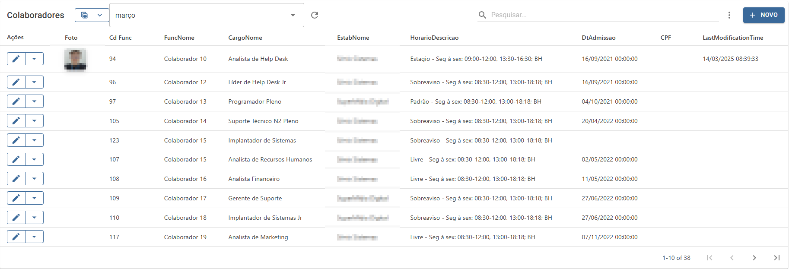The image size is (789, 269).
Task: Open actions dropdown for Cd Func 107 row
Action: point(34,159)
